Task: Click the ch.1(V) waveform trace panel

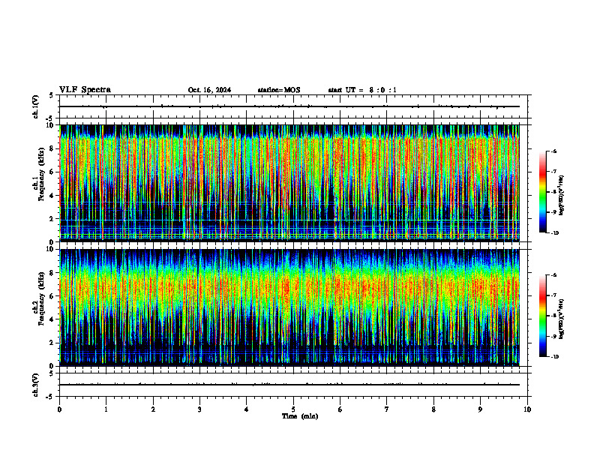Action: click(x=293, y=106)
